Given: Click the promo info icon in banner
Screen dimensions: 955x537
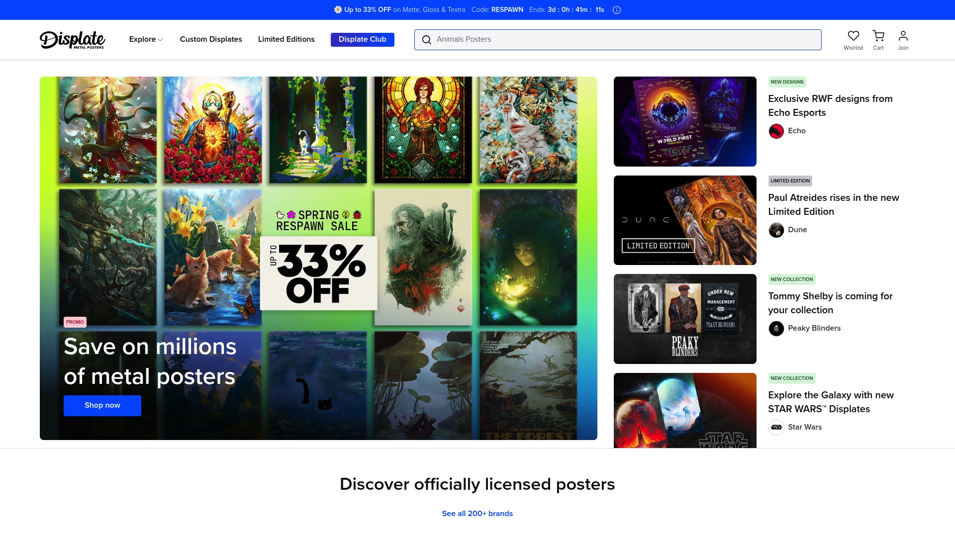Looking at the screenshot, I should (617, 10).
